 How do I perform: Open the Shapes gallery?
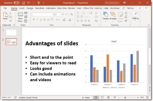pyautogui.click(x=106, y=17)
